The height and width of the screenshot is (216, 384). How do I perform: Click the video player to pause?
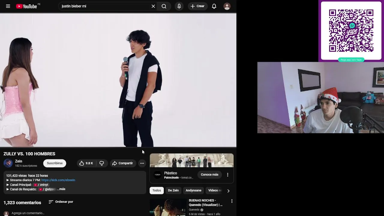click(118, 80)
